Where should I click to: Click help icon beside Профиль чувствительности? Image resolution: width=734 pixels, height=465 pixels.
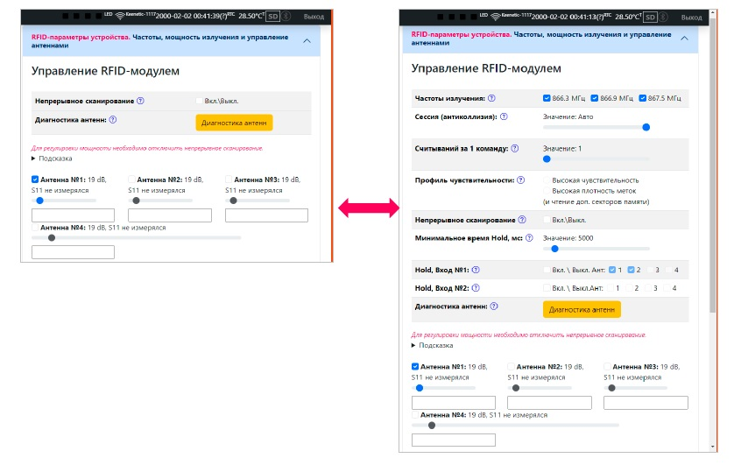520,180
